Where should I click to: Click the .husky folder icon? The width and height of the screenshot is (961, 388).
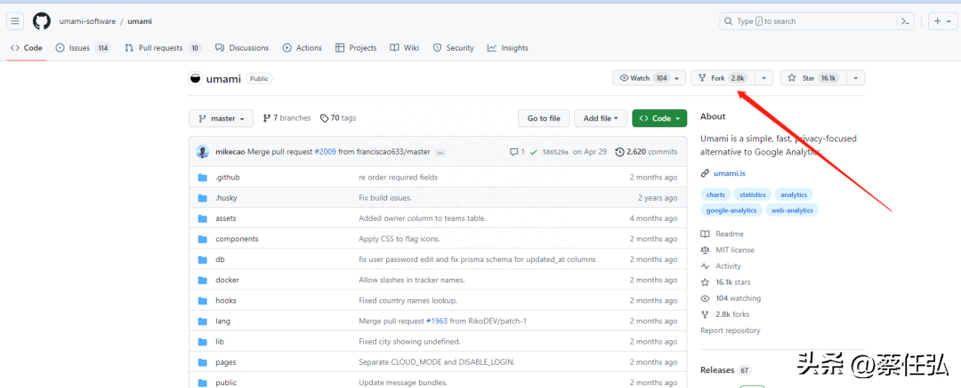pos(203,198)
